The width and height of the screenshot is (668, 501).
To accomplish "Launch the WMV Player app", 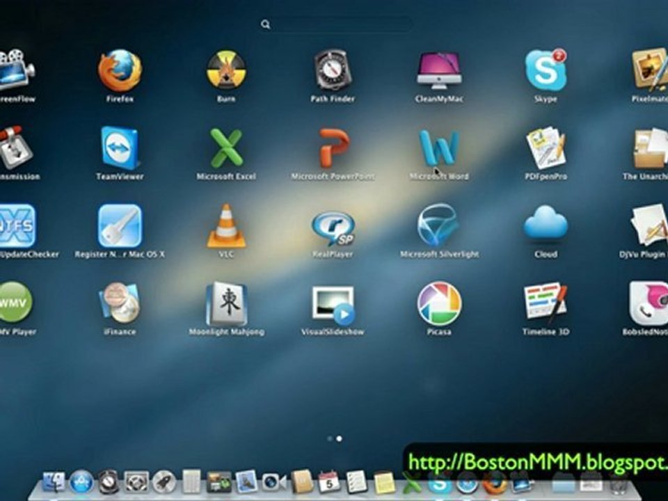I will coord(15,303).
